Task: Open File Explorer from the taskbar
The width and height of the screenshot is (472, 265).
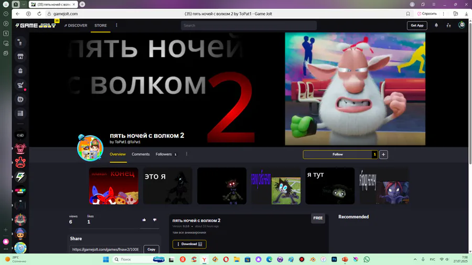Action: [x=237, y=260]
